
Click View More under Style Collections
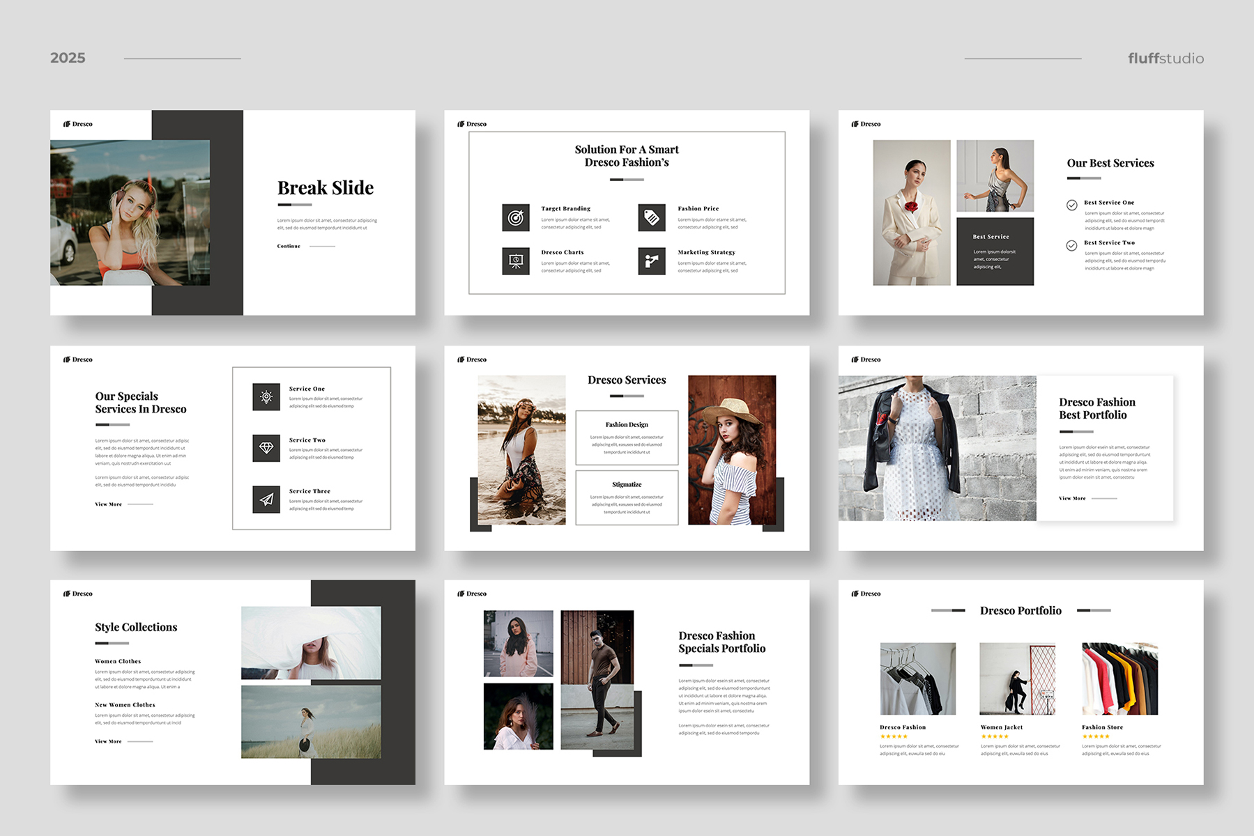tap(108, 741)
